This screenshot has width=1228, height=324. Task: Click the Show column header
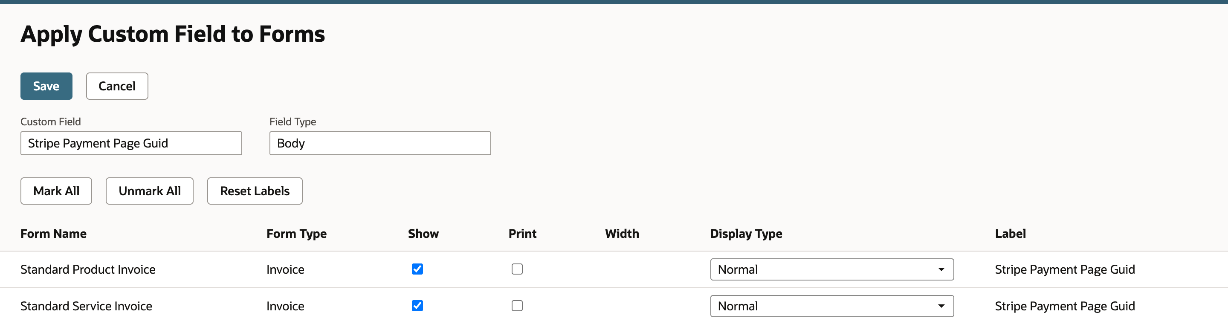tap(423, 234)
